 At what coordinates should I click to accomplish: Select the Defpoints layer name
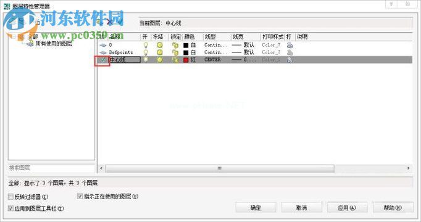click(x=121, y=52)
